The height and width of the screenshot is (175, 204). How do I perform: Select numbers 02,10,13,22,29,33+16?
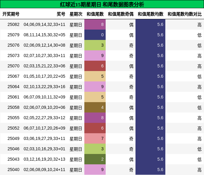click(x=44, y=87)
